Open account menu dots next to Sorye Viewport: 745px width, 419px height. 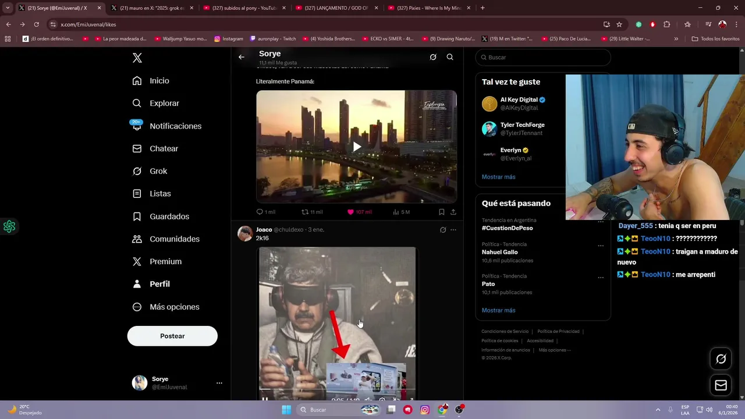[x=219, y=383]
